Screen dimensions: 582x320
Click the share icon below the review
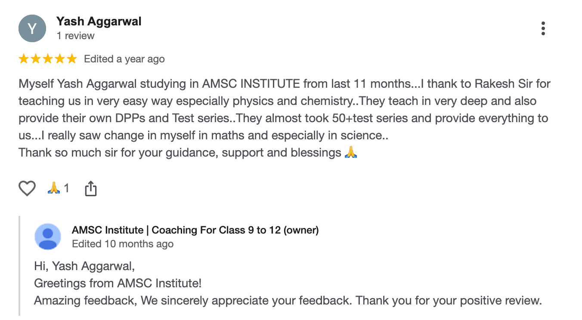[x=90, y=188]
